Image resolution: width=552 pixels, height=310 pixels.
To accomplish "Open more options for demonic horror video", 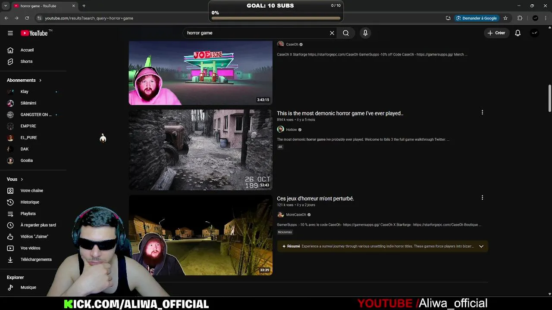I will (x=482, y=112).
